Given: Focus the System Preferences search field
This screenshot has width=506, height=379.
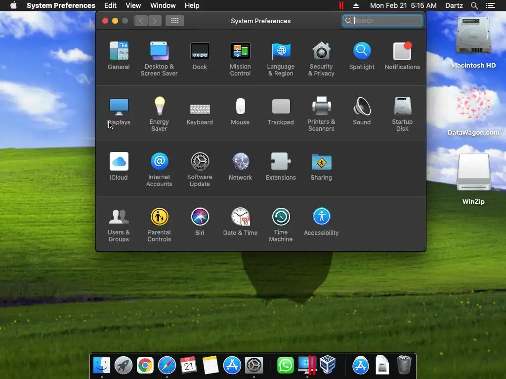Looking at the screenshot, I should click(382, 21).
